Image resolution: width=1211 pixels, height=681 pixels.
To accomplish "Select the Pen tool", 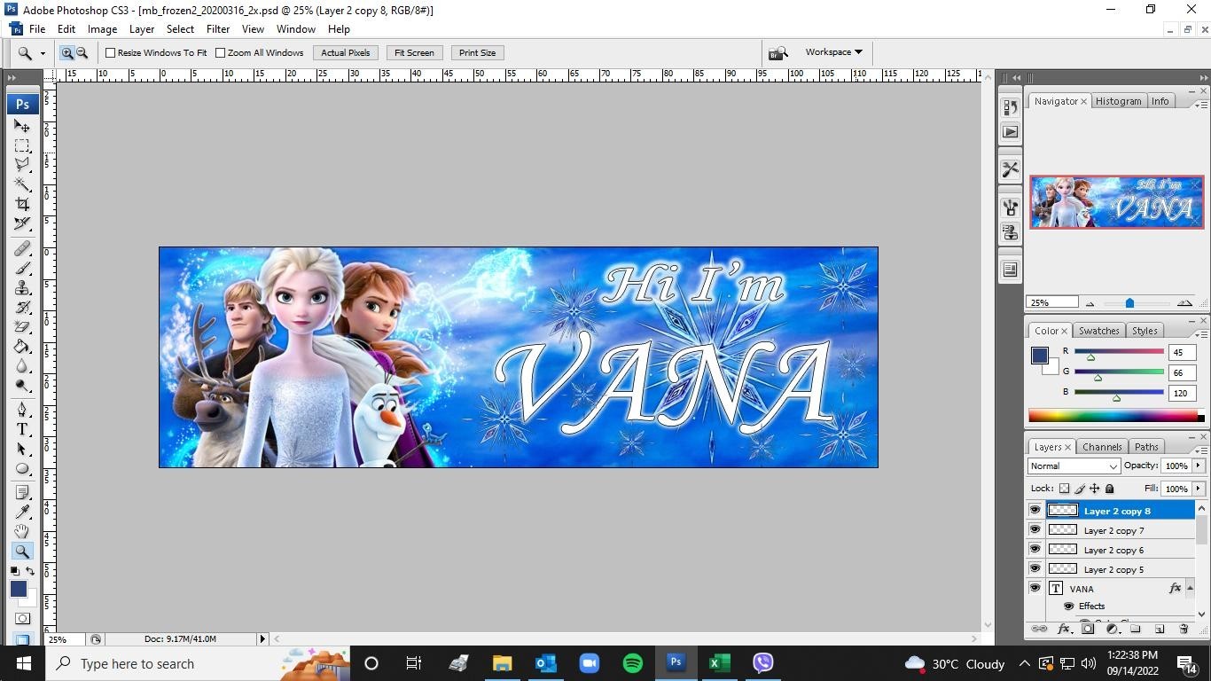I will [x=22, y=410].
